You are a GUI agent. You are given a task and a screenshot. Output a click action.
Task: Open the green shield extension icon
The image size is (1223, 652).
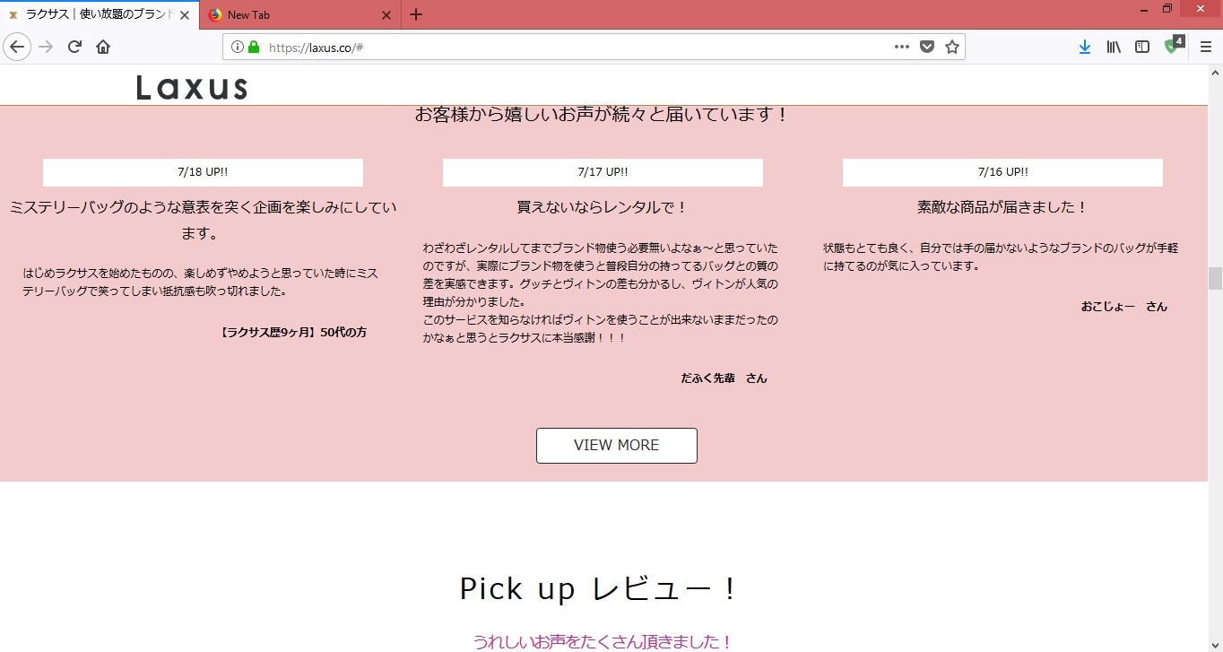(1172, 47)
